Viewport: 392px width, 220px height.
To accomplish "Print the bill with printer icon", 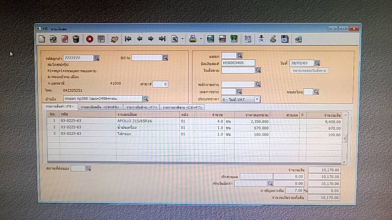I will 193,39.
